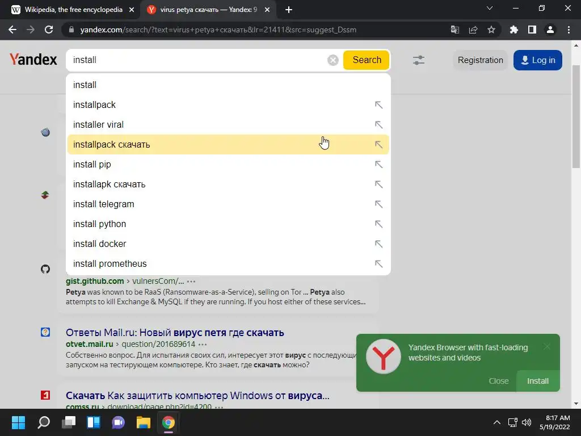Select the virus petya Yandex tab
Screen dimensions: 581x436
click(208, 10)
